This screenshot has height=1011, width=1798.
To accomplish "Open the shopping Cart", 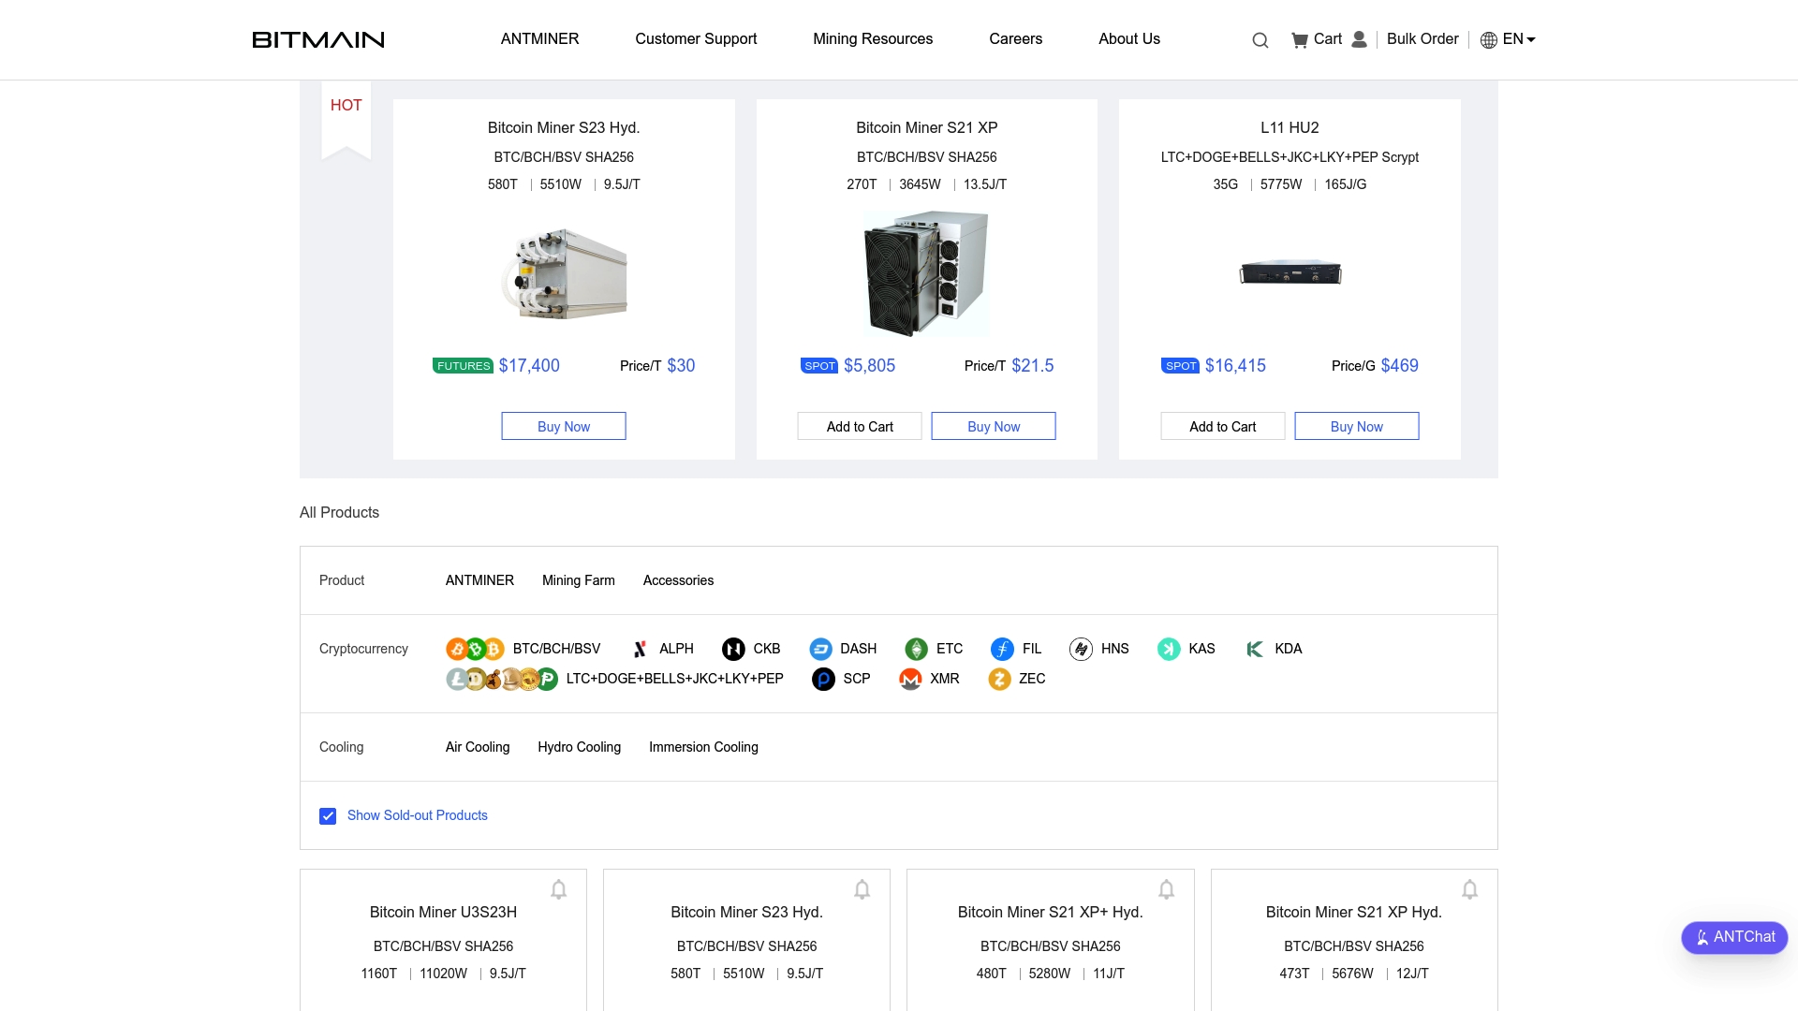I will (x=1316, y=39).
